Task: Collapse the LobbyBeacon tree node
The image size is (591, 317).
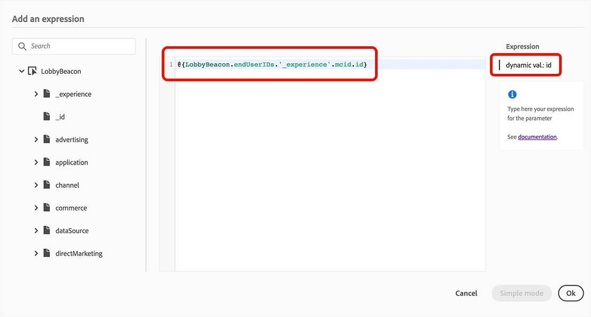Action: (x=21, y=71)
